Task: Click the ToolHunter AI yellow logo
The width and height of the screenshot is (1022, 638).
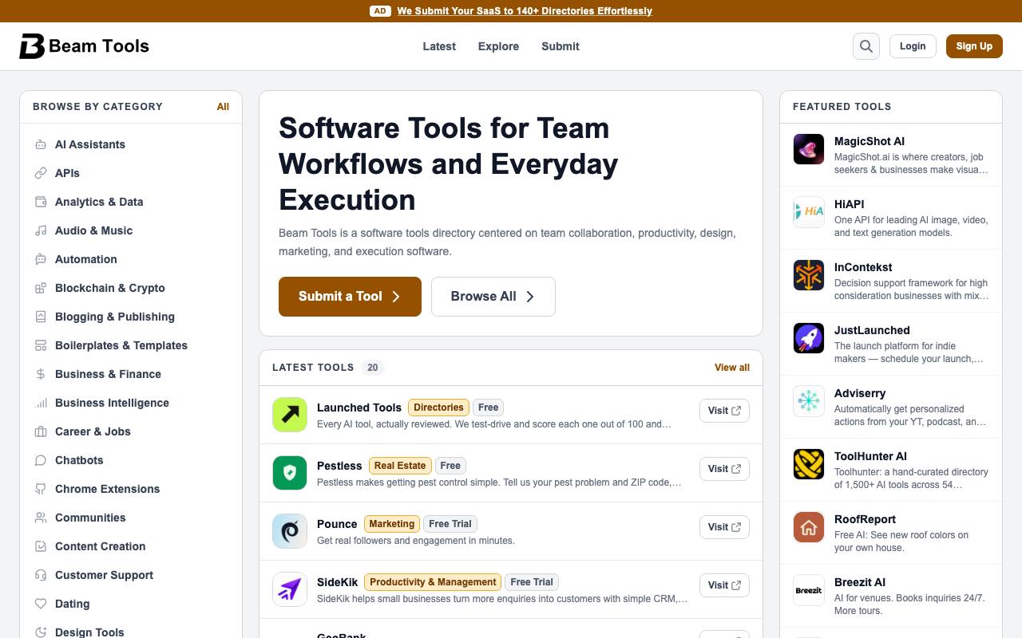Action: tap(809, 464)
